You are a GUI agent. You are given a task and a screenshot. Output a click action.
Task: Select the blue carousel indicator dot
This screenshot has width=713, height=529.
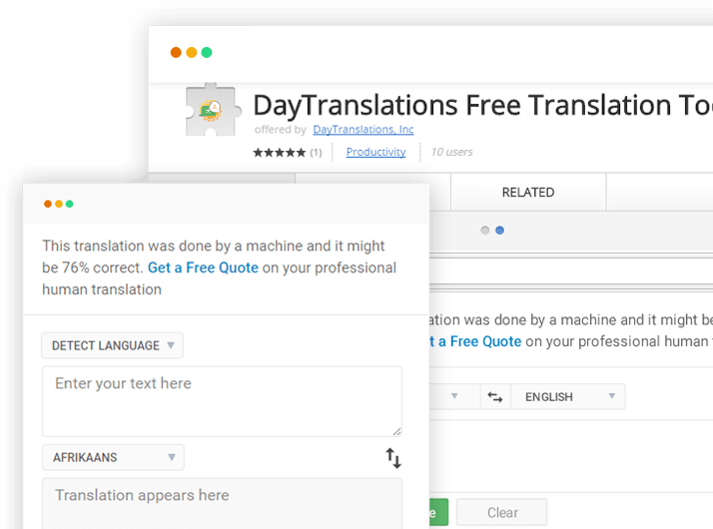[499, 230]
